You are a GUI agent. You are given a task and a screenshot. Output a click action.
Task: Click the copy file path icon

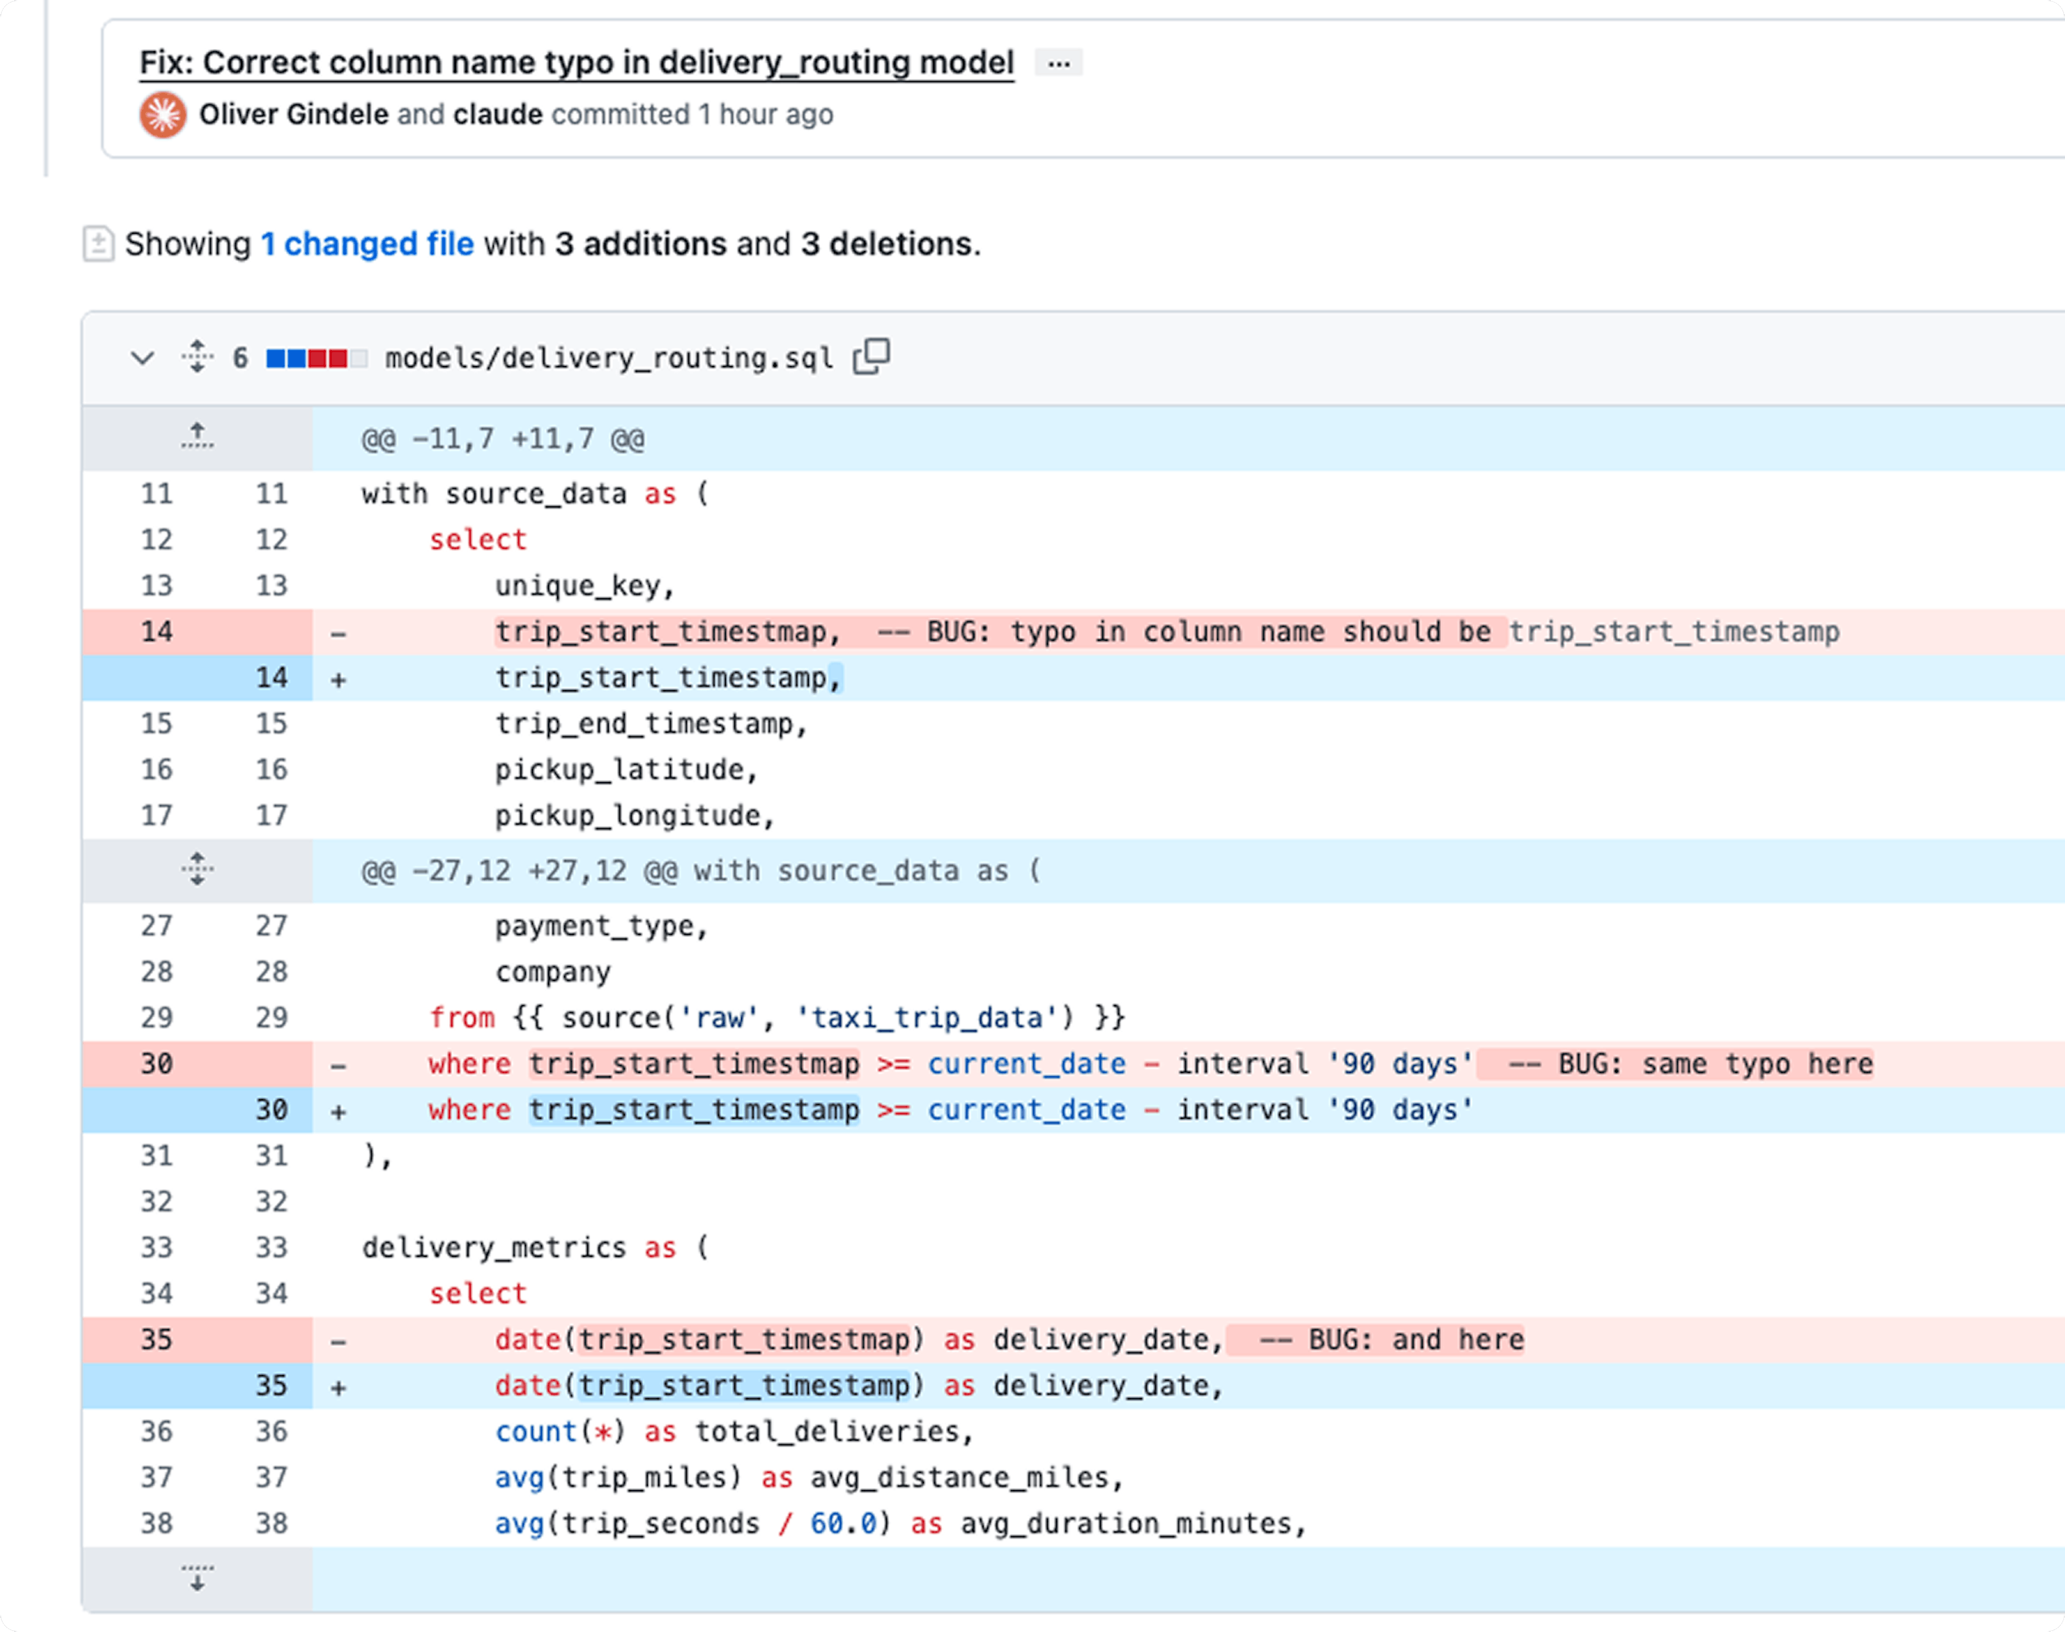tap(871, 356)
